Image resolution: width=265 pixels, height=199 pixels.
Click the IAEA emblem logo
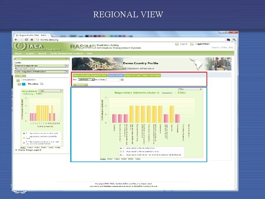[20, 46]
